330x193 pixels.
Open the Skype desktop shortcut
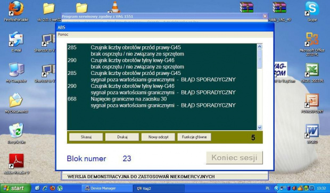[x=312, y=11]
